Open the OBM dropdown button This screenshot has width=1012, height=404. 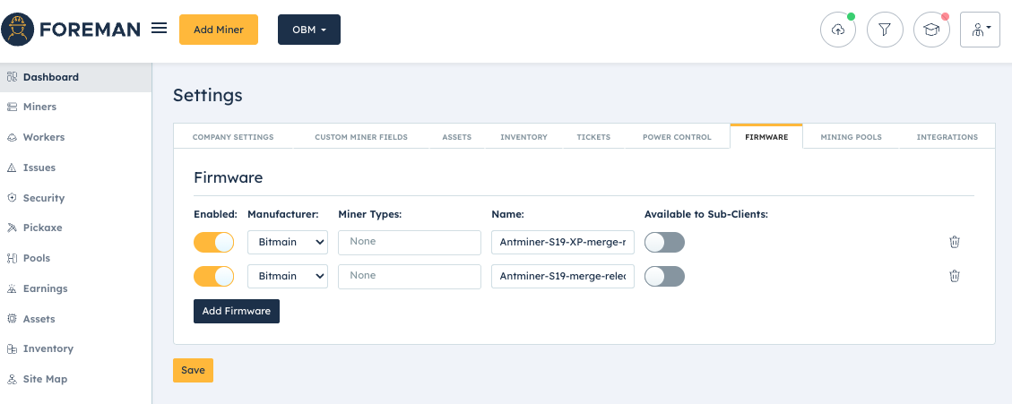[x=309, y=30]
